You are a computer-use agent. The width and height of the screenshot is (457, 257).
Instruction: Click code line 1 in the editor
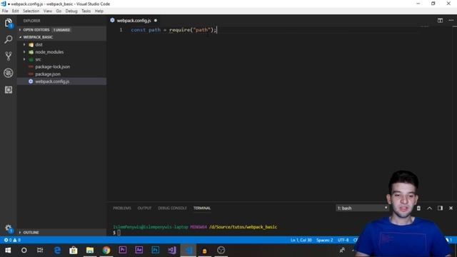(x=174, y=30)
